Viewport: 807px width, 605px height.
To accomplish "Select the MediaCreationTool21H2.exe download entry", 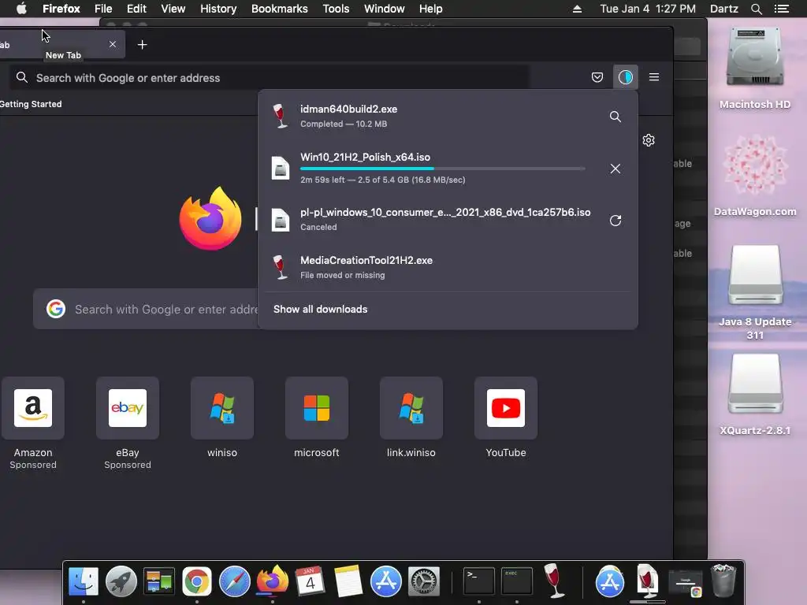I will click(448, 267).
